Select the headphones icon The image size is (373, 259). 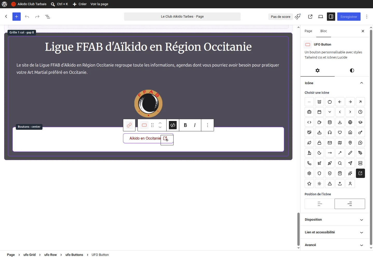point(330,132)
